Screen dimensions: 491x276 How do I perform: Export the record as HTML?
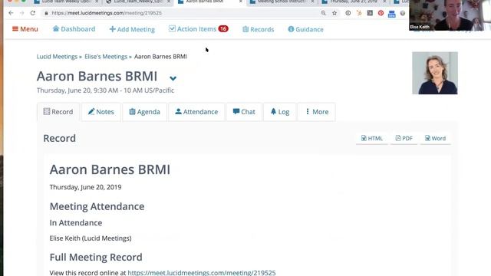tap(372, 138)
